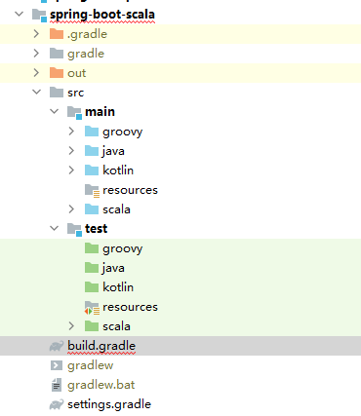The image size is (361, 416).
Task: Expand the gradle folder arrow
Action: [x=36, y=54]
